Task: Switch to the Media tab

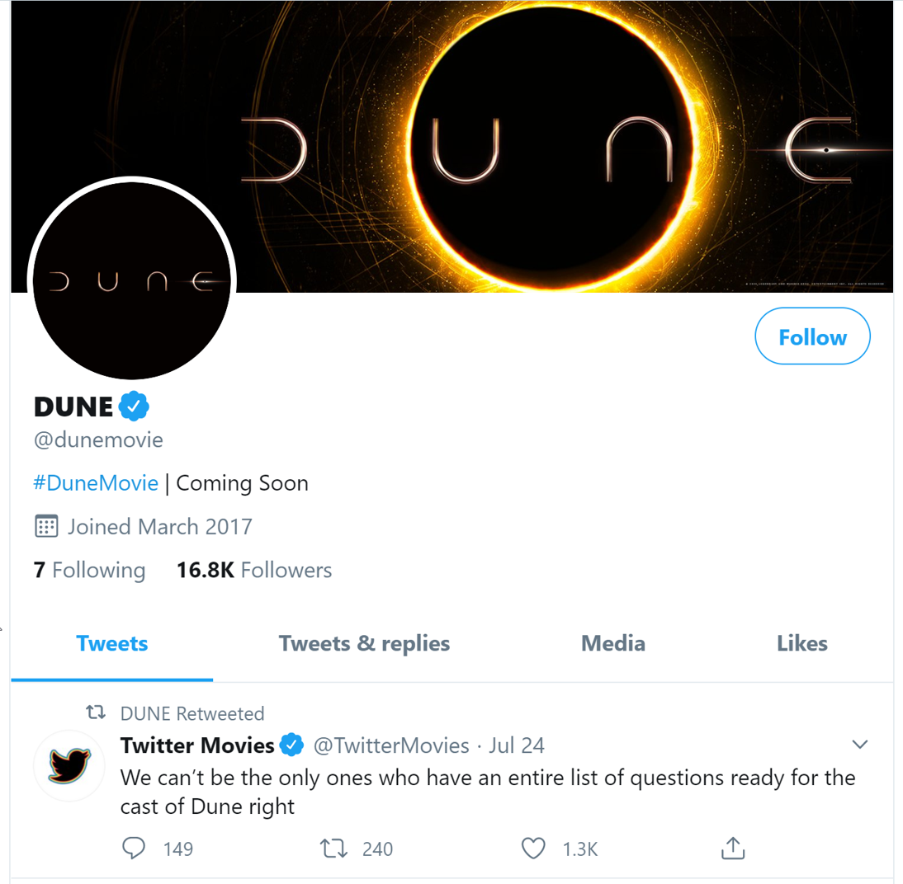Action: [x=612, y=643]
